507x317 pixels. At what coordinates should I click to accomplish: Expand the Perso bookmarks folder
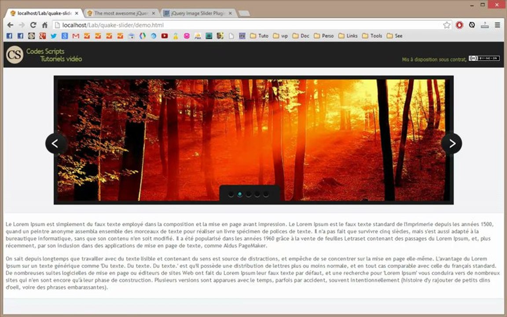[323, 36]
